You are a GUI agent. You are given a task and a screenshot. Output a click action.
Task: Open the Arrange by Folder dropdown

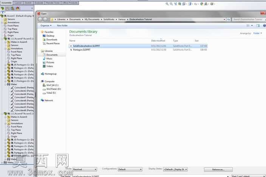click(258, 33)
